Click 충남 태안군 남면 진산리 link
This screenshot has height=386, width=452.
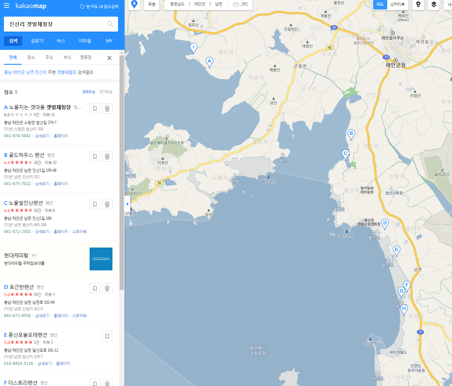tap(25, 72)
